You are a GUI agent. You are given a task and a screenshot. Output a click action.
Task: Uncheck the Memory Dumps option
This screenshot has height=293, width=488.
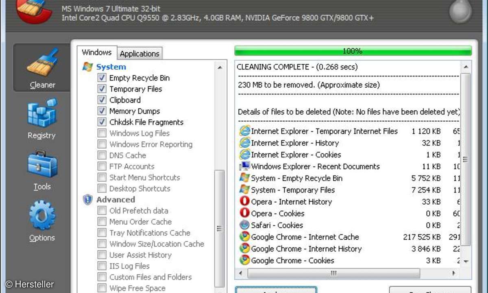(102, 111)
